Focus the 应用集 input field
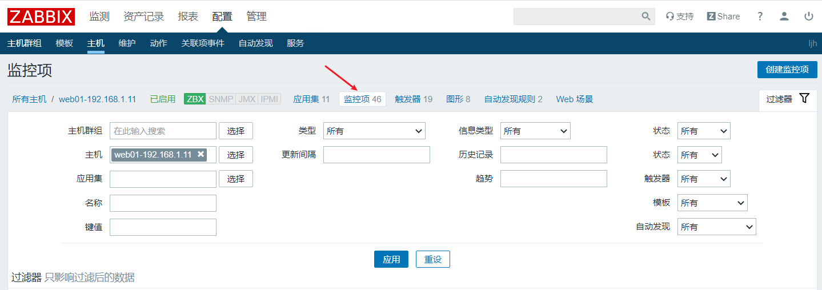 163,179
